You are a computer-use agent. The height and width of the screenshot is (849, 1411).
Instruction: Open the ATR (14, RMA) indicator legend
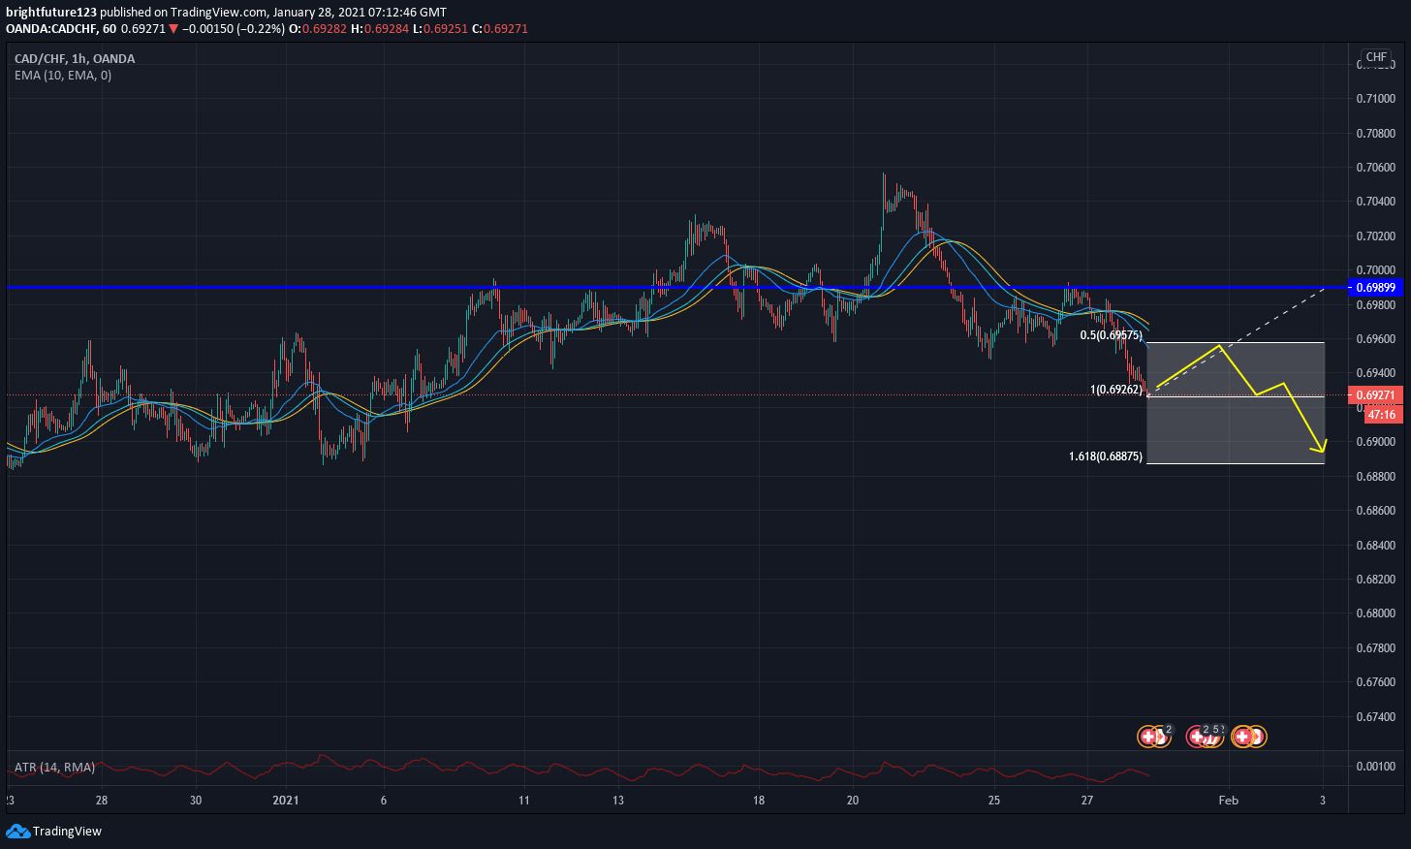pos(54,767)
